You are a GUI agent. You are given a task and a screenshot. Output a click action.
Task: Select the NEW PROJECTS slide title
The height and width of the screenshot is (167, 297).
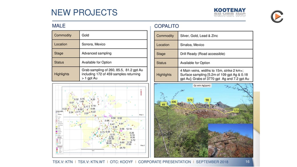tap(84, 13)
